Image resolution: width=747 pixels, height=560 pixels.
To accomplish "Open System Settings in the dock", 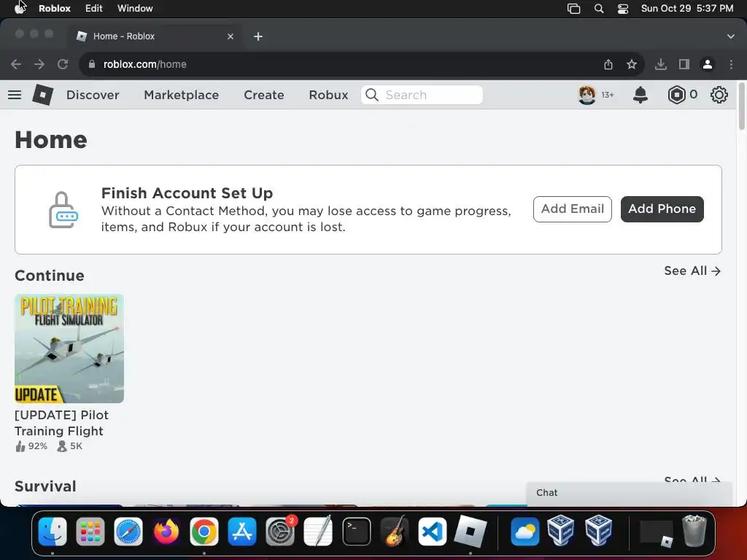I will pyautogui.click(x=280, y=532).
